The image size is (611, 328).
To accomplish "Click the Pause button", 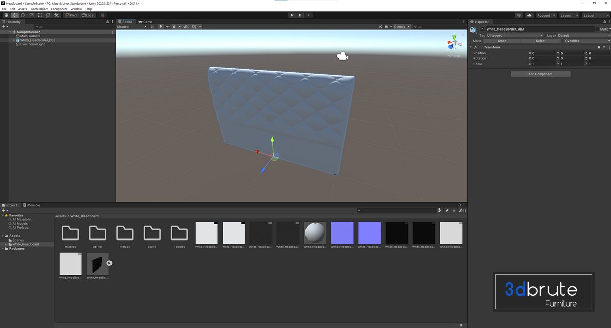I will [x=300, y=15].
